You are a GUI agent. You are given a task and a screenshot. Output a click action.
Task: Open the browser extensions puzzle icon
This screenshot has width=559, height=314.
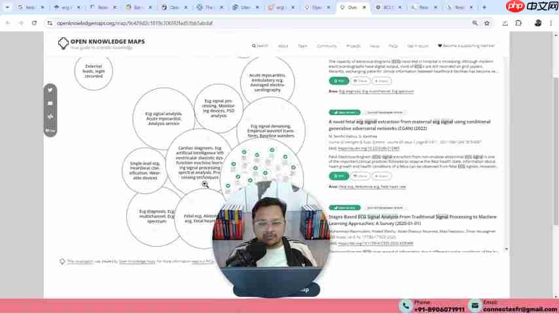[518, 23]
